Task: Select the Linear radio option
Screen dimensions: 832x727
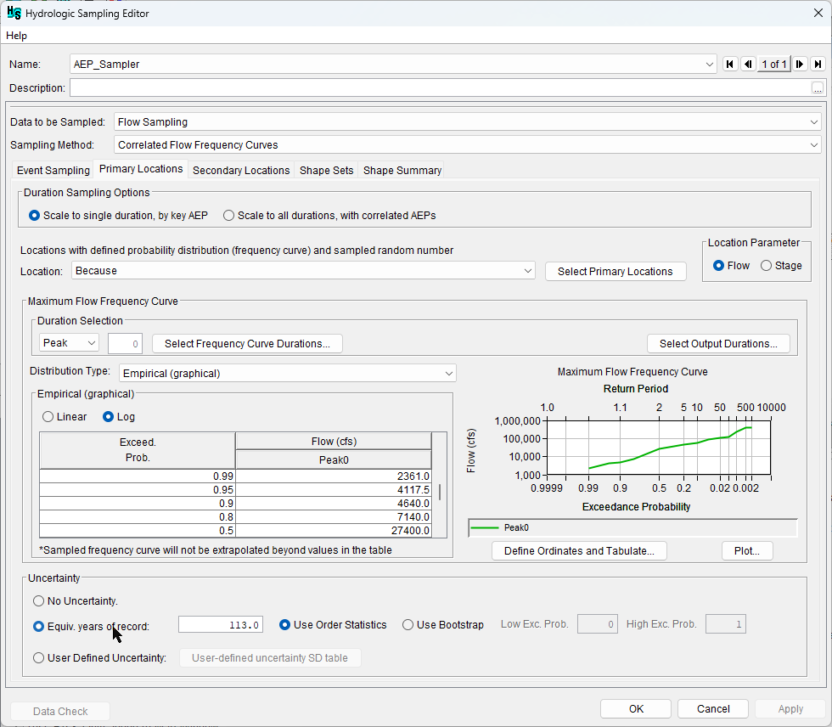Action: point(48,417)
